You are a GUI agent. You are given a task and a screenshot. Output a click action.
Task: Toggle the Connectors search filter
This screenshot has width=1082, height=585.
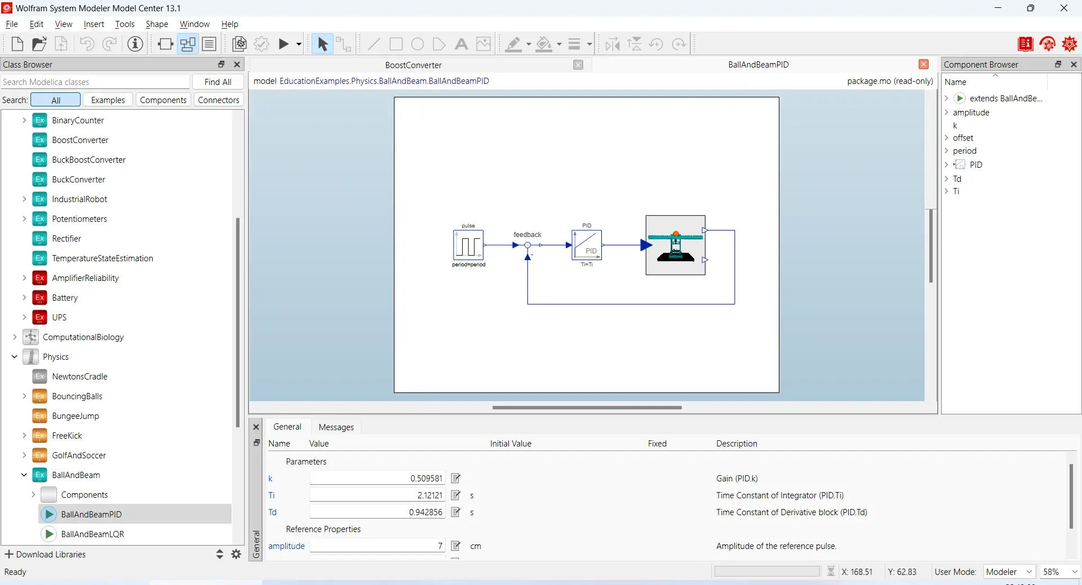(x=218, y=100)
